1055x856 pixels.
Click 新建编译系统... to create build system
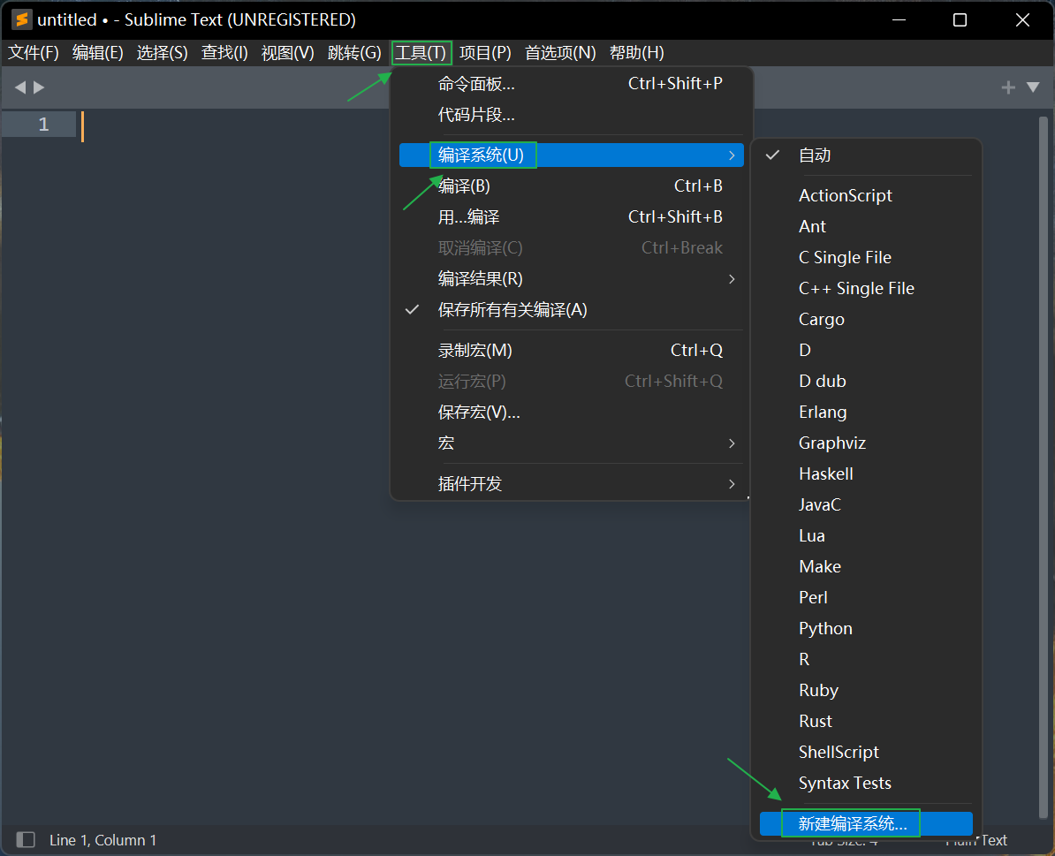click(866, 823)
